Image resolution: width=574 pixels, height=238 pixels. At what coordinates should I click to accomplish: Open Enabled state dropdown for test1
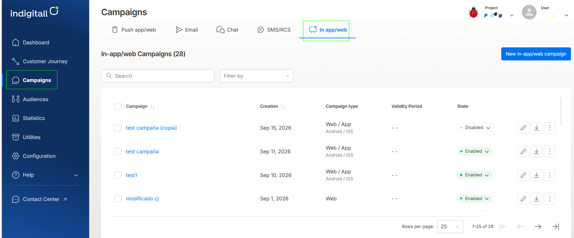click(475, 175)
